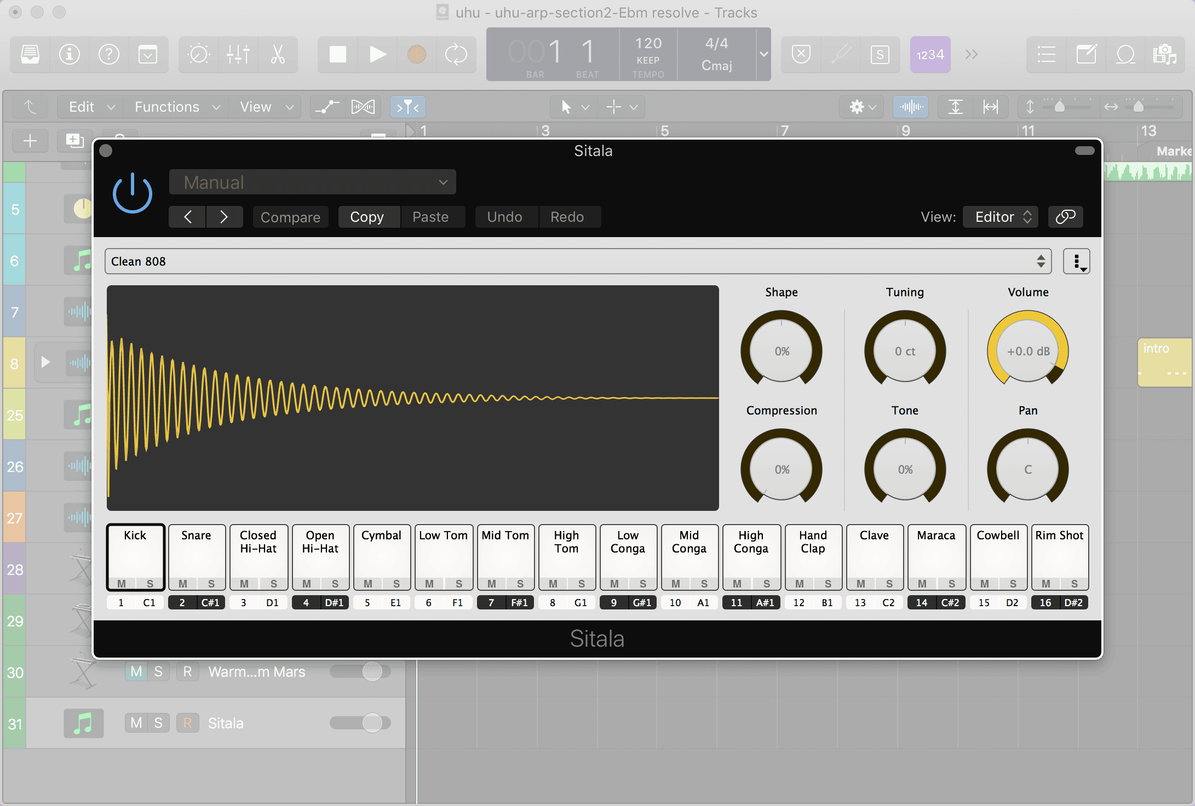The width and height of the screenshot is (1195, 806).
Task: Arm recording with the Record button
Action: tap(417, 54)
